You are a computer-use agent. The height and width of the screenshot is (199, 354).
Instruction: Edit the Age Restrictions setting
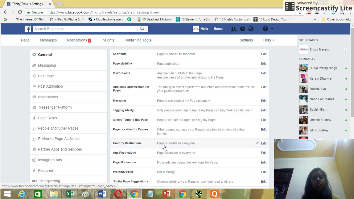(264, 153)
